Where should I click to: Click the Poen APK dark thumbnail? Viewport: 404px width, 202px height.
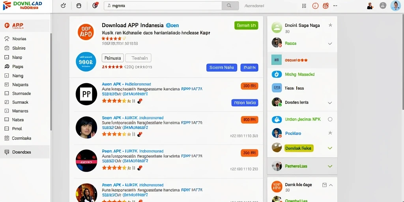click(x=86, y=161)
